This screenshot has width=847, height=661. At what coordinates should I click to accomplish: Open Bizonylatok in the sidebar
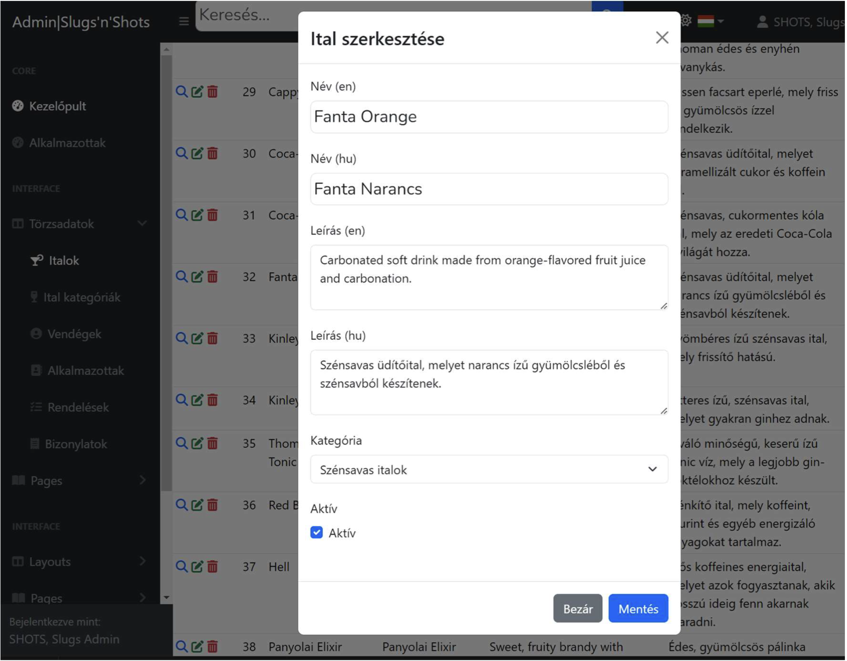pos(69,444)
